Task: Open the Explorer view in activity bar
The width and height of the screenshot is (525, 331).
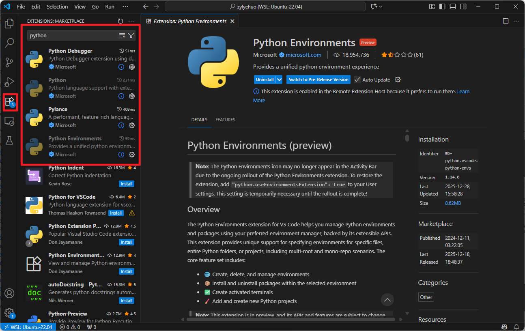Action: 9,24
